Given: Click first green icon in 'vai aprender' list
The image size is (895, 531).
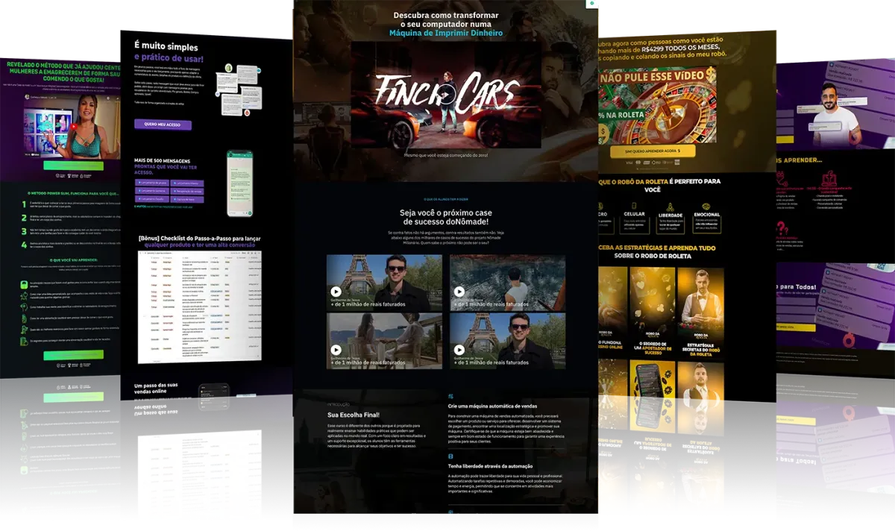Looking at the screenshot, I should 23,285.
